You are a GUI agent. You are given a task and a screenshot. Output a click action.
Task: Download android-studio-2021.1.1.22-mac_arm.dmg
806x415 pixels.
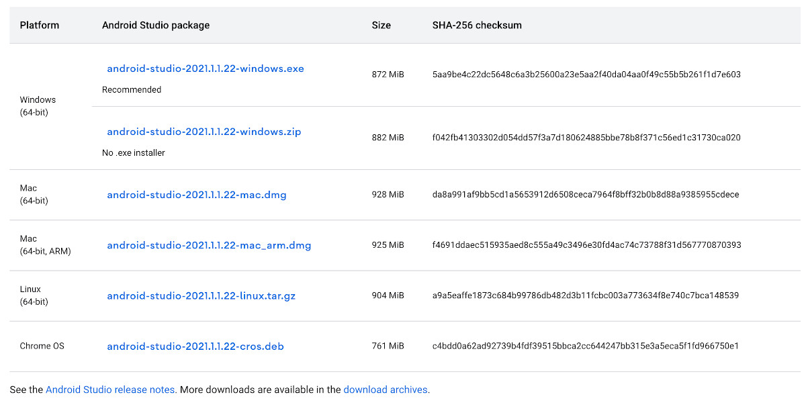coord(209,245)
